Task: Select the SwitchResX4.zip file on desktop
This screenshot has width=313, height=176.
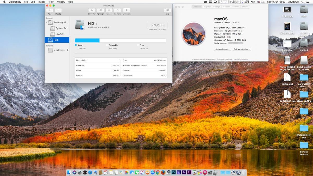Action: point(287,98)
